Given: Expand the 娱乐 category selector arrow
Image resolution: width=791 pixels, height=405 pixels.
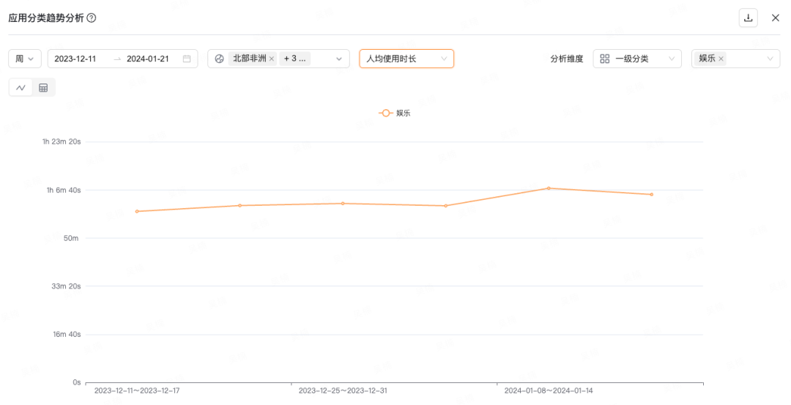Looking at the screenshot, I should pos(770,59).
